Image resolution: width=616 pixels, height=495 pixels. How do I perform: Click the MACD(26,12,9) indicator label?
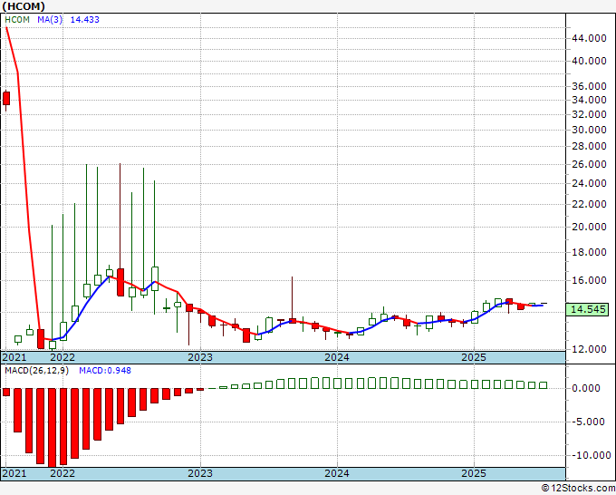[x=36, y=371]
